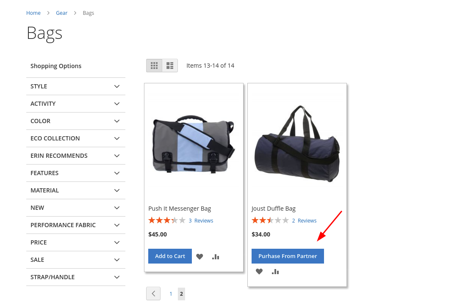Image resolution: width=457 pixels, height=305 pixels.
Task: Expand the ECO COLLECTION filter
Action: [76, 138]
